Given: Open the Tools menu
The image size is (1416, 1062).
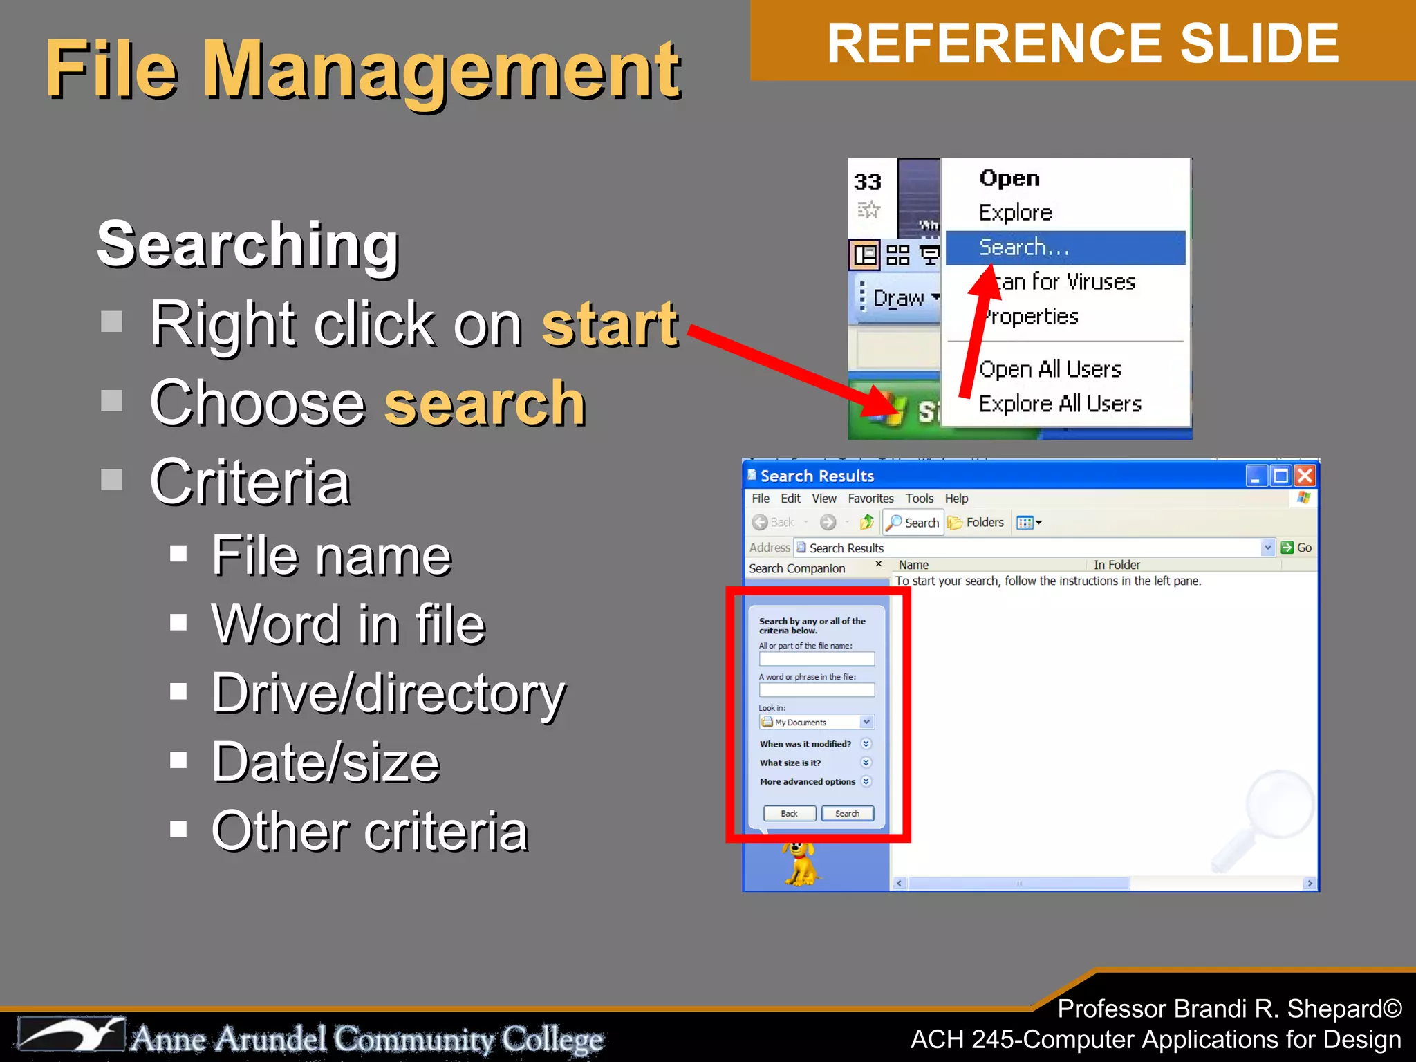Looking at the screenshot, I should pyautogui.click(x=920, y=499).
